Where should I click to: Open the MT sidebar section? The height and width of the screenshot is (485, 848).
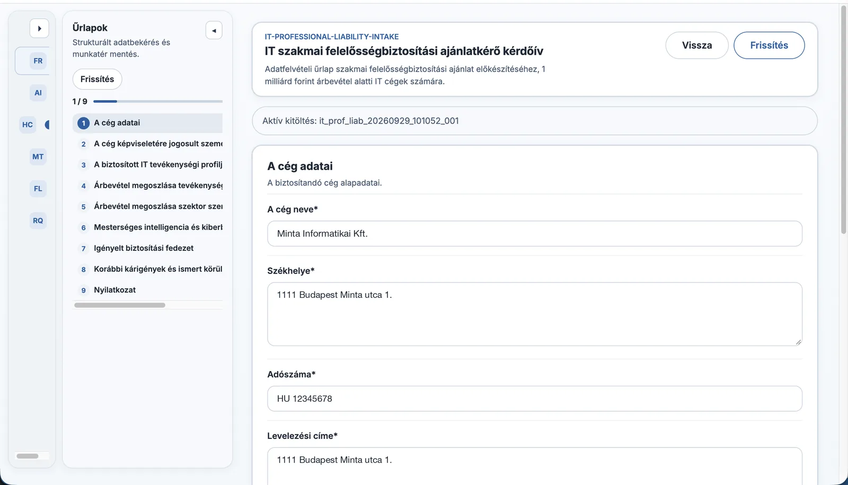(x=38, y=156)
